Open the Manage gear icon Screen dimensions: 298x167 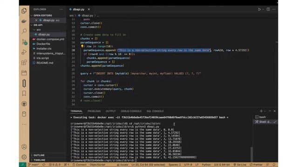[x=24, y=157]
